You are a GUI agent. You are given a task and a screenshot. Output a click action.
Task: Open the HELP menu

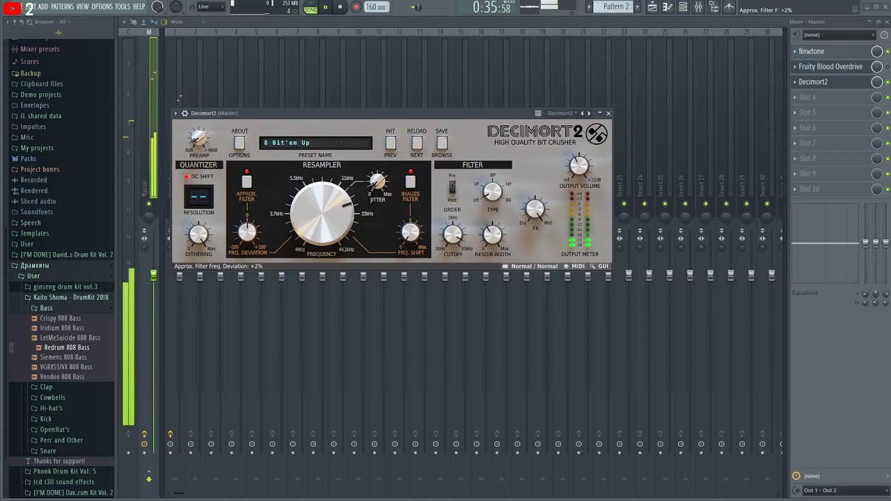coord(139,7)
